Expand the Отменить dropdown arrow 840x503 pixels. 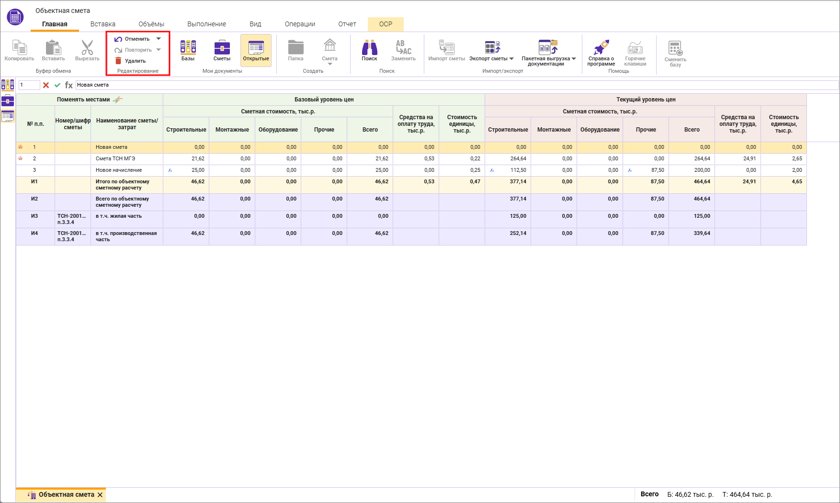[159, 39]
